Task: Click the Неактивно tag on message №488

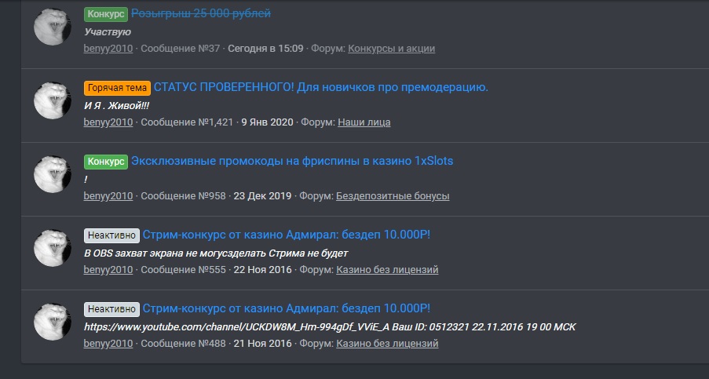Action: (111, 308)
